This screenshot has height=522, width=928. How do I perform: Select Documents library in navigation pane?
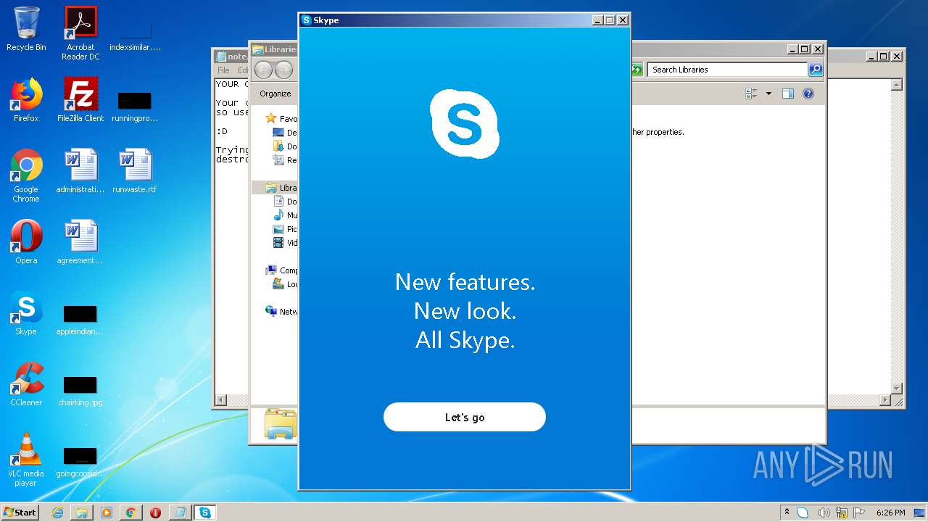pyautogui.click(x=285, y=202)
